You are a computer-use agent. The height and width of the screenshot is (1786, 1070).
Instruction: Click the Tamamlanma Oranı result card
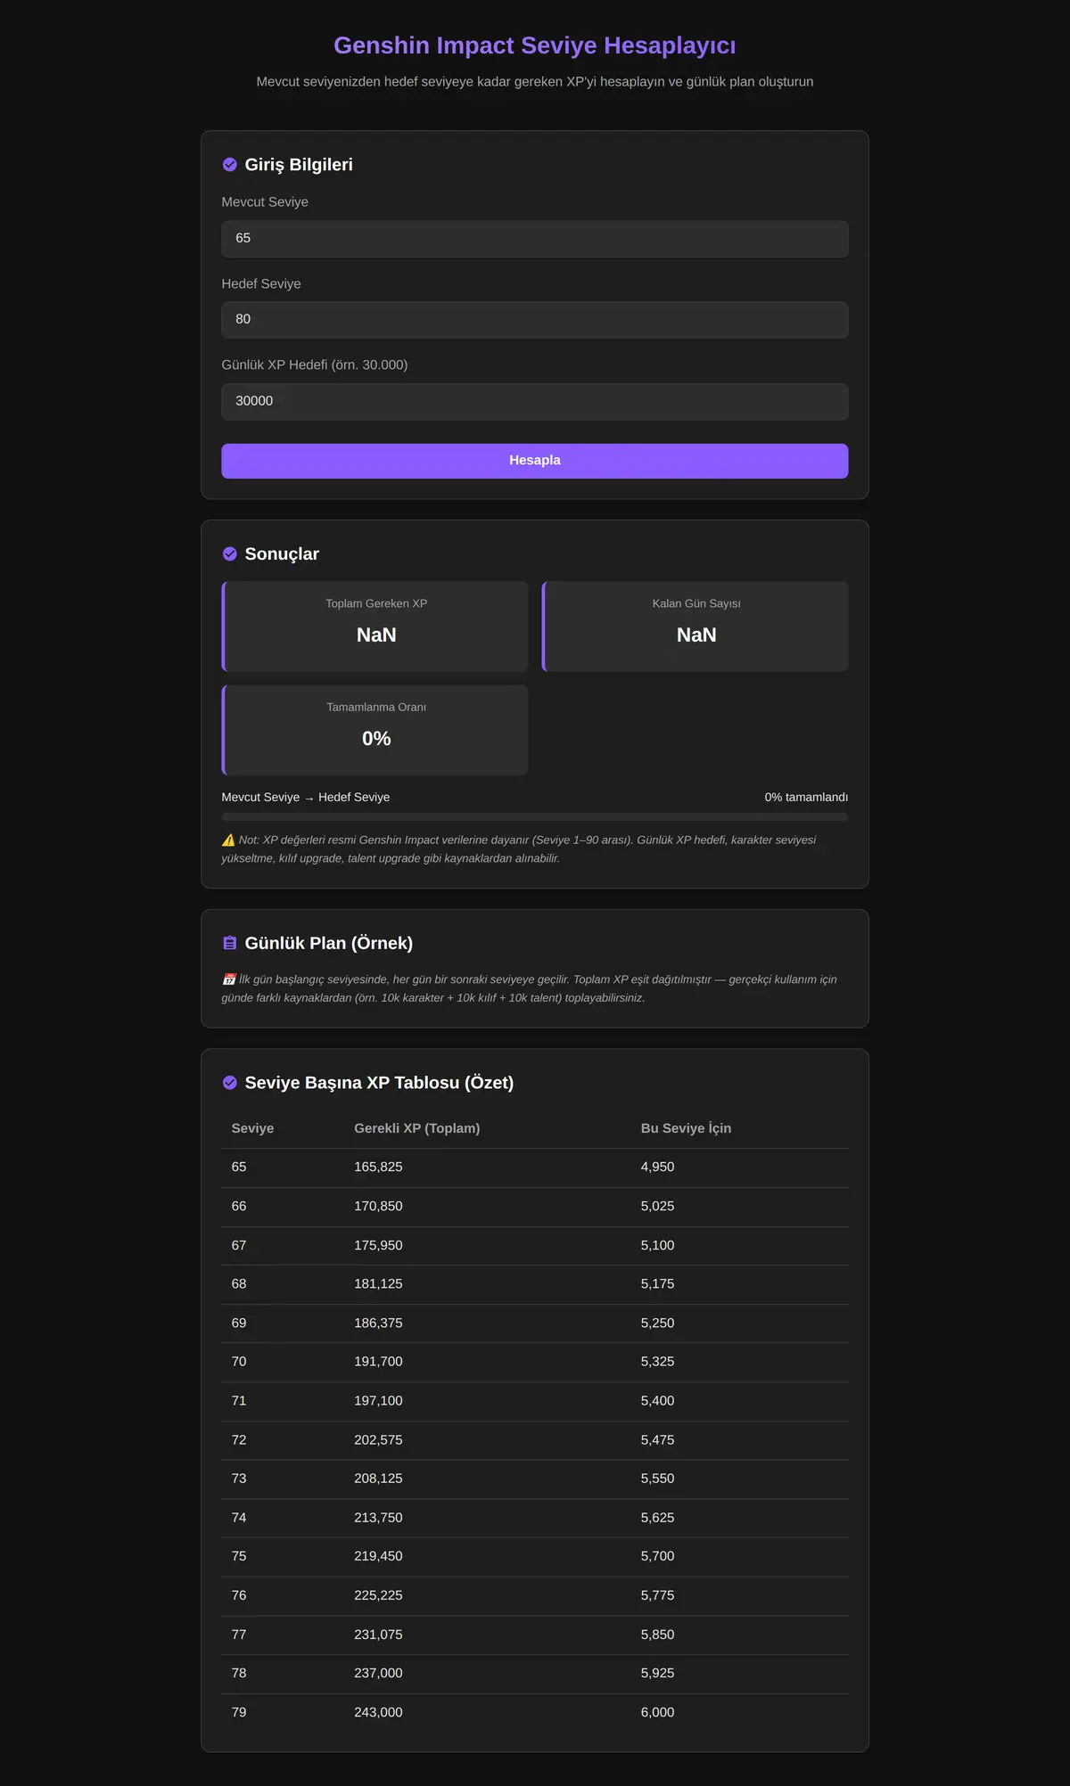374,730
